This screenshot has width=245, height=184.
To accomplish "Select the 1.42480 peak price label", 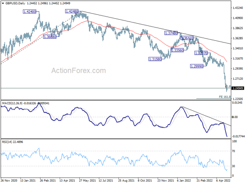I will (x=73, y=11).
